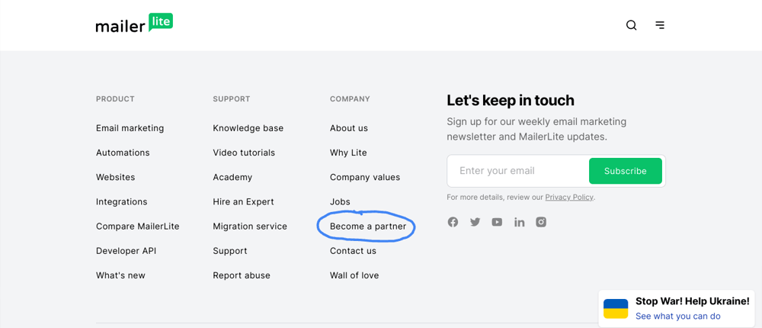Image resolution: width=762 pixels, height=328 pixels.
Task: Click the Ukraine flag icon
Action: click(x=616, y=308)
